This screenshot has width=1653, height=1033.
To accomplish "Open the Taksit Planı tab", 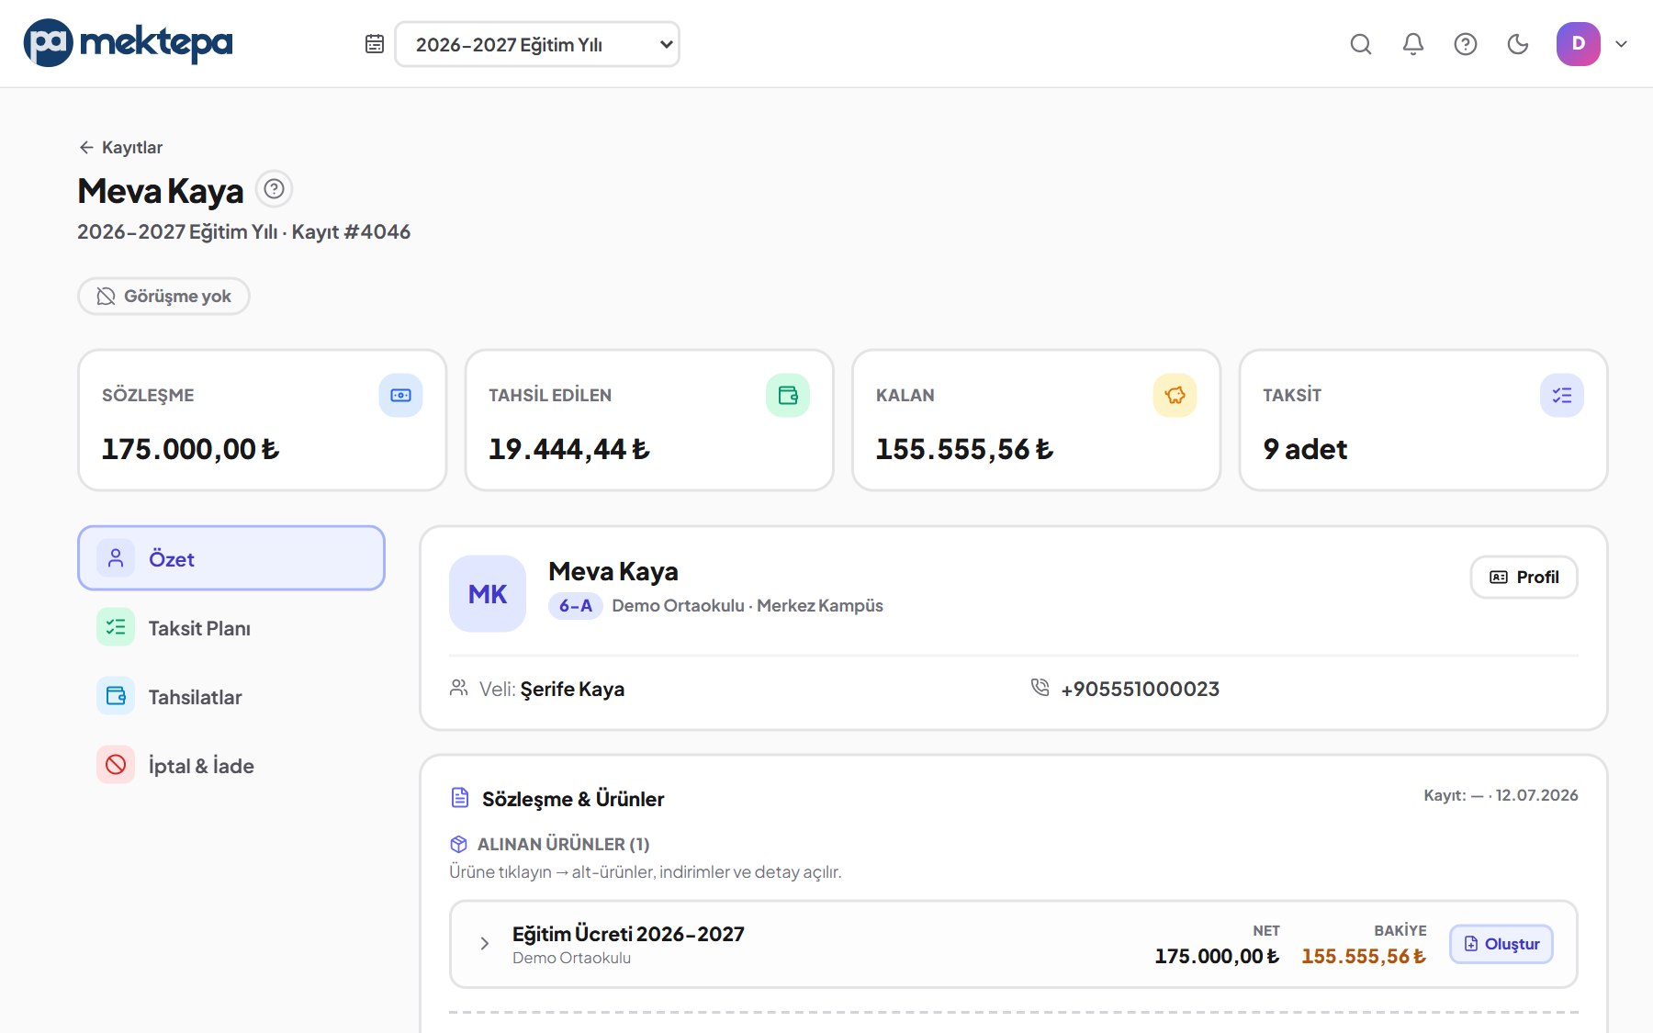I will [231, 628].
